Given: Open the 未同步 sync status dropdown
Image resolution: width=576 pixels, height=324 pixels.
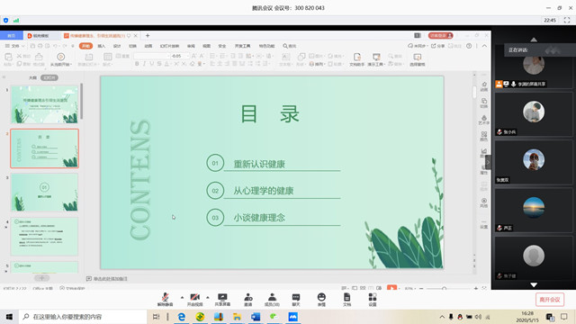Looking at the screenshot, I should (418, 46).
